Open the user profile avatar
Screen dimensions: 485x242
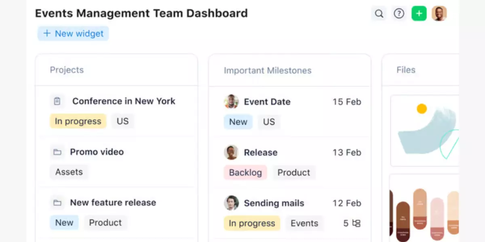[439, 14]
